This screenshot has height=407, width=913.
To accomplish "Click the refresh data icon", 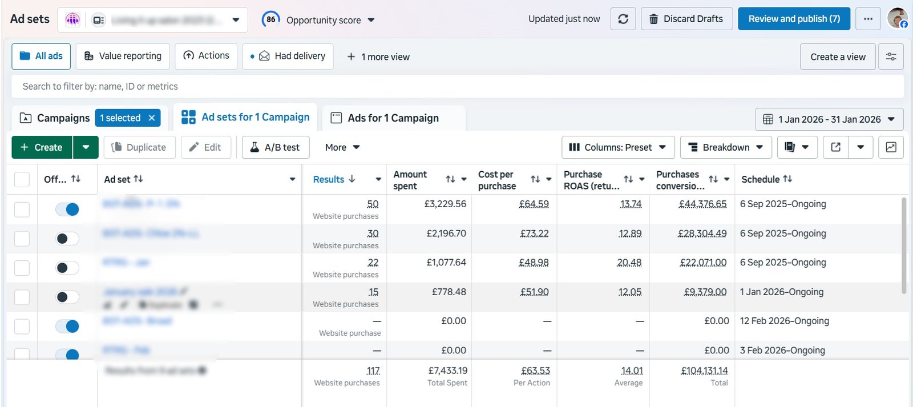I will pyautogui.click(x=623, y=19).
